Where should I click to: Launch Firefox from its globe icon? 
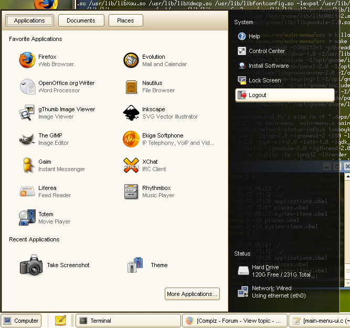[x=27, y=60]
